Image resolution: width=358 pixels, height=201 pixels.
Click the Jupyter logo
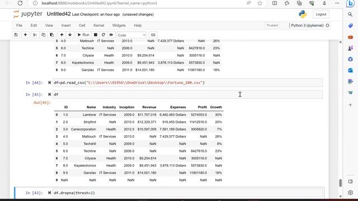click(28, 14)
